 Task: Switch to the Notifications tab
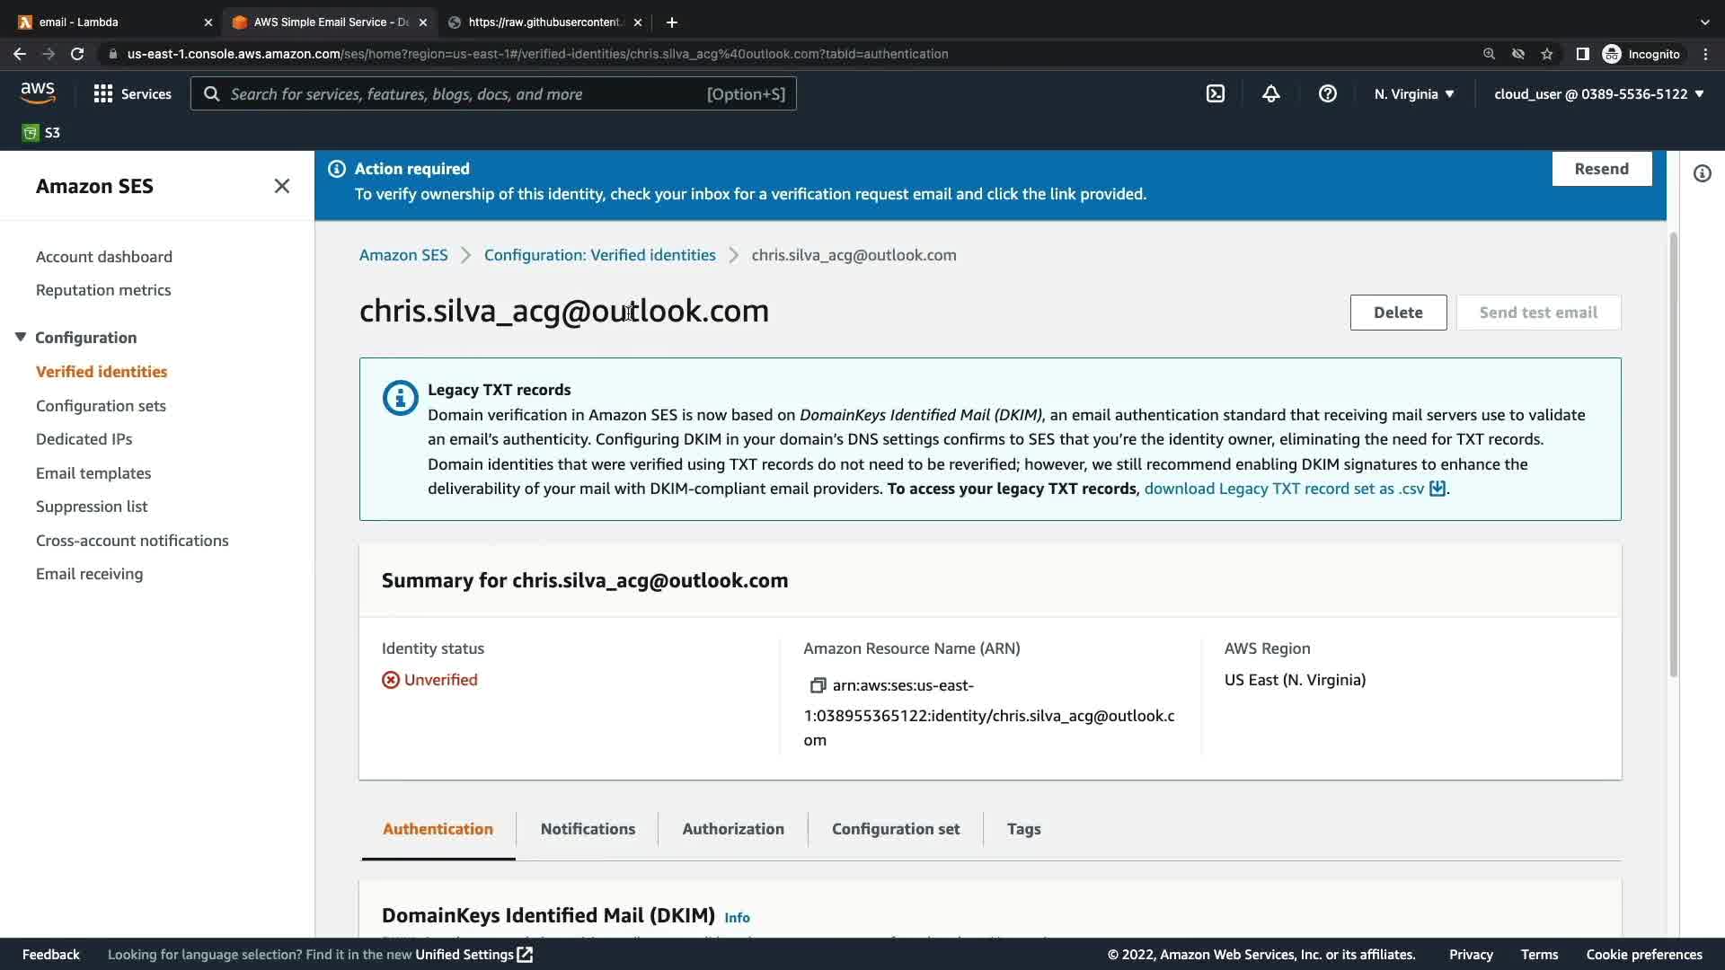[588, 828]
